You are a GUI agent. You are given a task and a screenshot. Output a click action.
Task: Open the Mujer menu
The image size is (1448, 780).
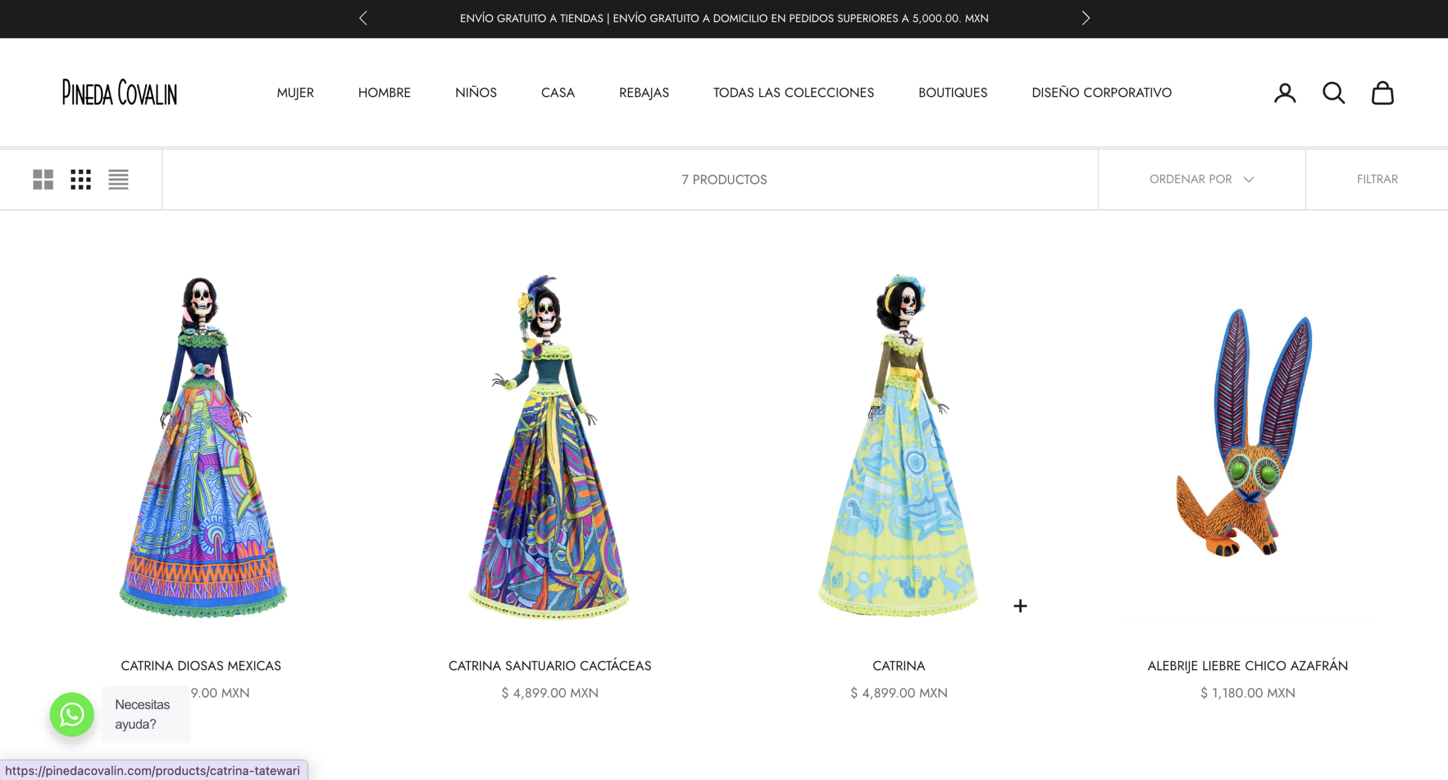pyautogui.click(x=295, y=93)
